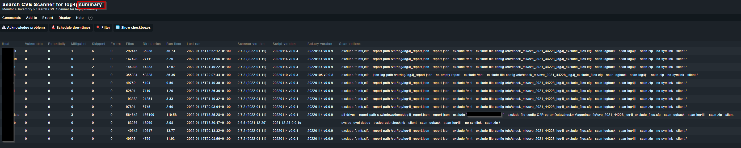Open the Add to menu

coord(31,18)
